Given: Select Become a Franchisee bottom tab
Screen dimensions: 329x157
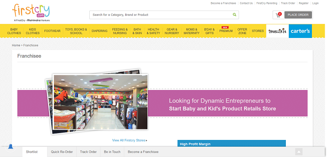Looking at the screenshot, I should [143, 152].
